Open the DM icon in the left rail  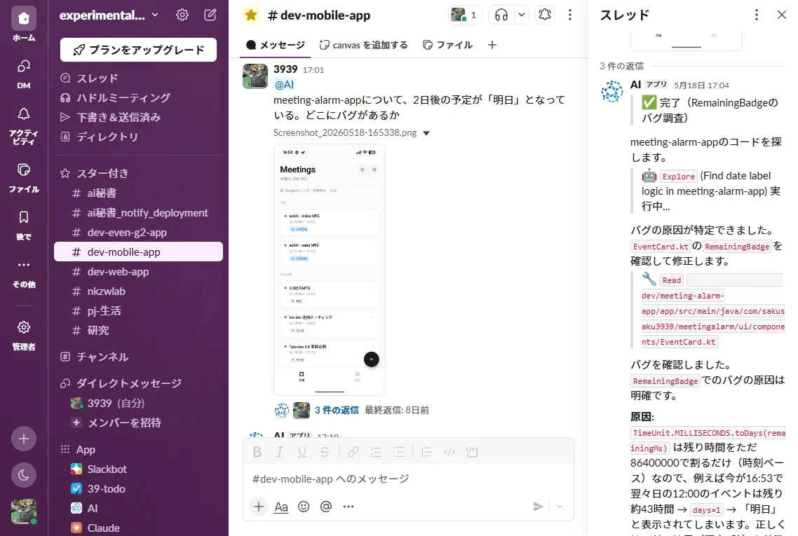click(23, 67)
